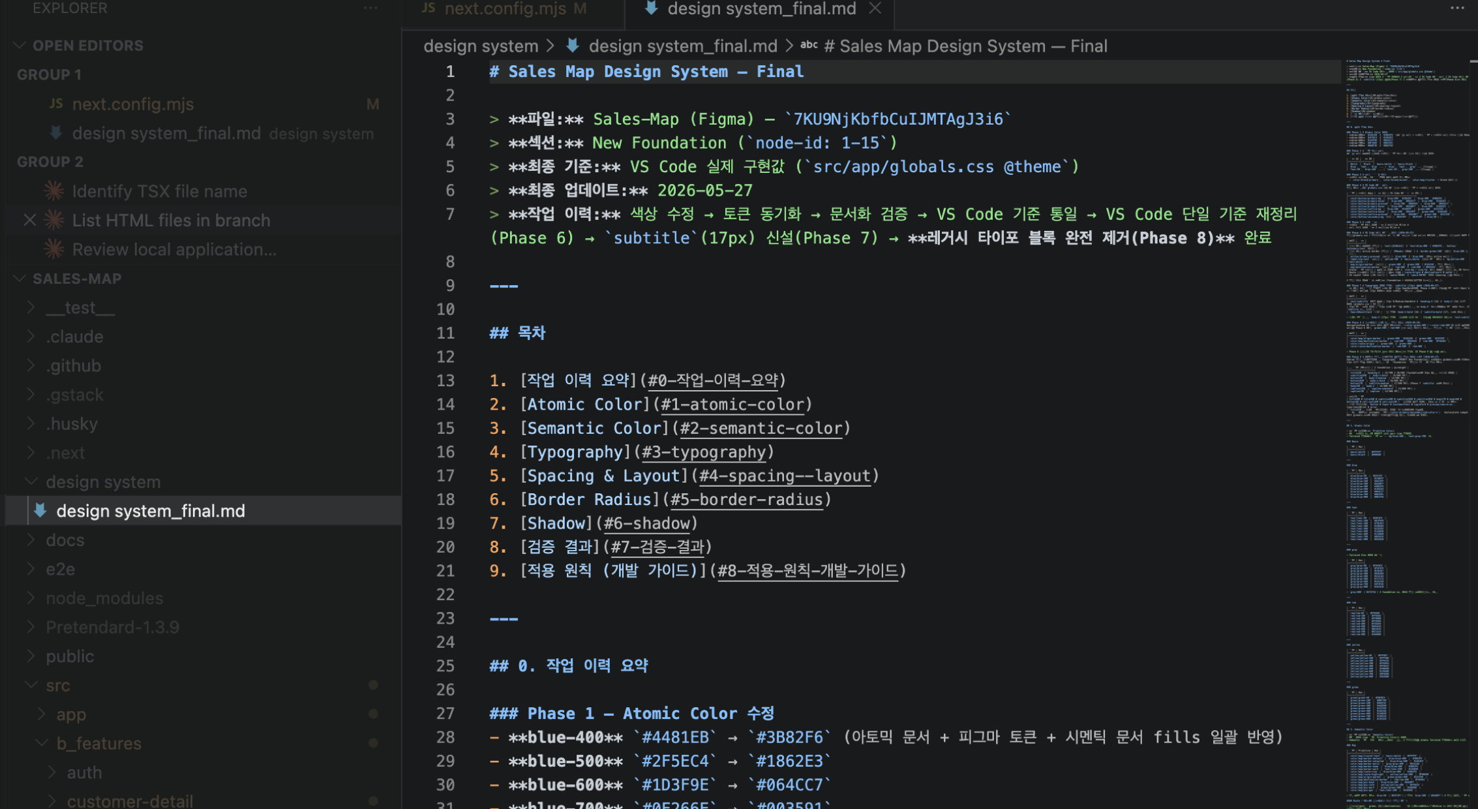Expand the .claude folder

click(31, 337)
